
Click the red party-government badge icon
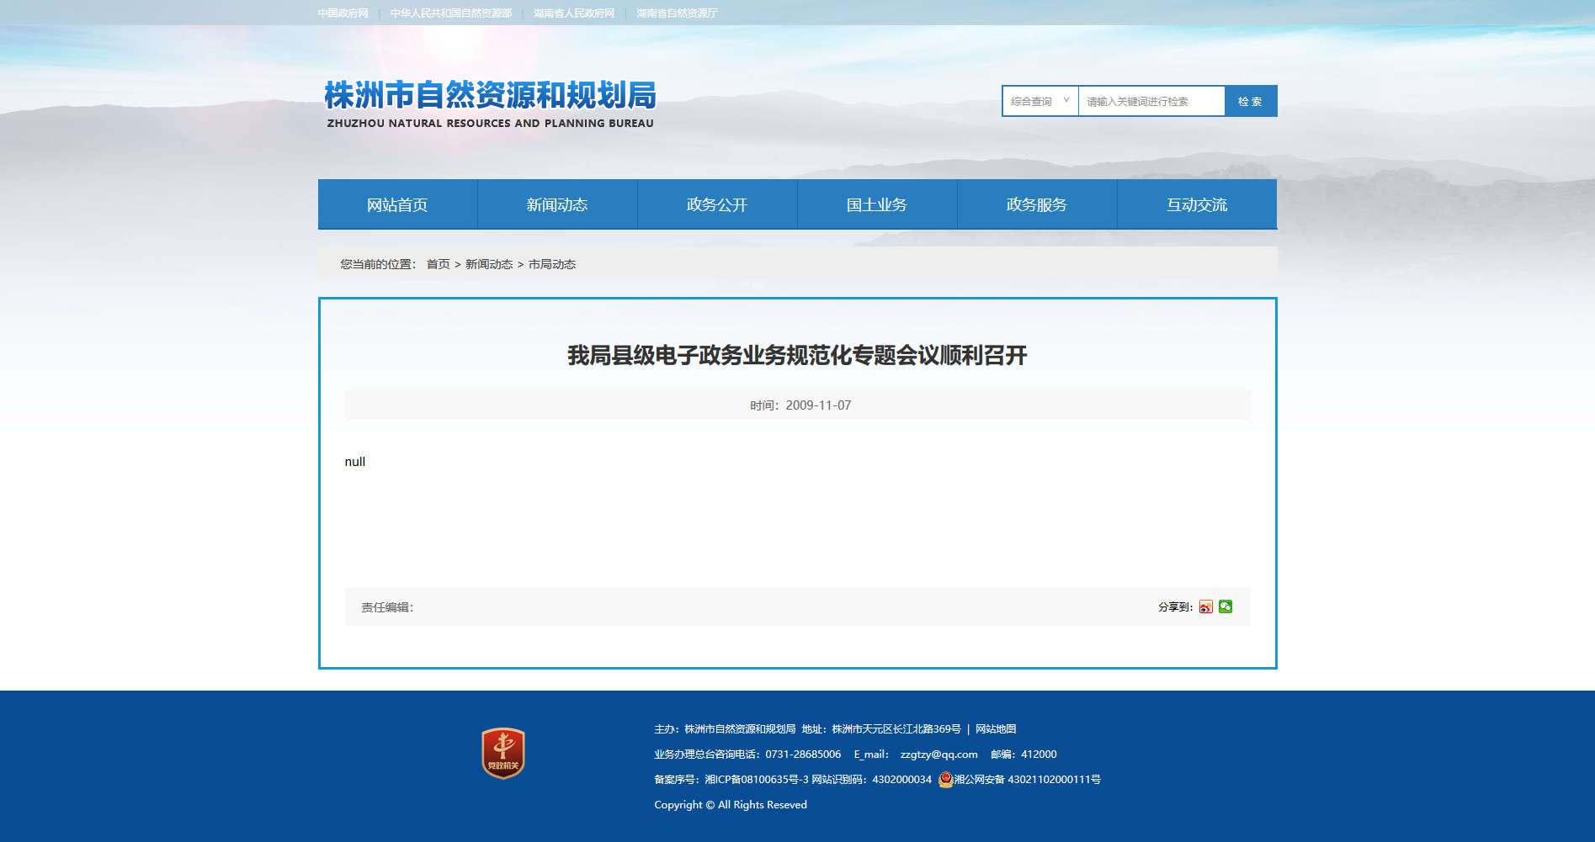click(x=503, y=753)
